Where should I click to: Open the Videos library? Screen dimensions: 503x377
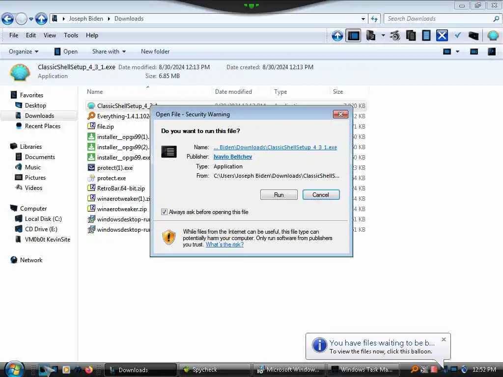point(33,188)
